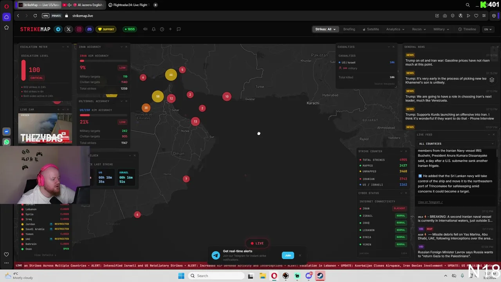Go back using the browser back arrow
501x282 pixels.
18,16
